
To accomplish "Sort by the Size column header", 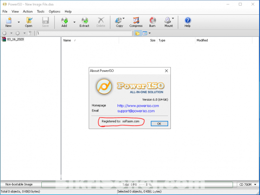I will [138, 40].
